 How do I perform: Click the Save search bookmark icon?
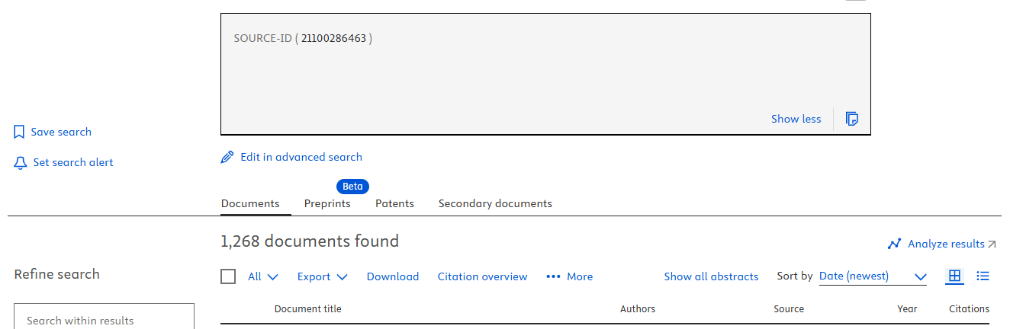point(20,133)
